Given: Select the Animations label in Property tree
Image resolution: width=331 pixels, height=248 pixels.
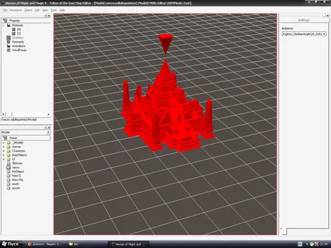Looking at the screenshot, I should 19,46.
